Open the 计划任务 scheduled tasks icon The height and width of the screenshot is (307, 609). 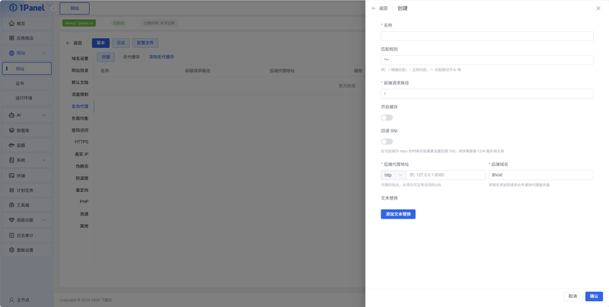[11, 190]
